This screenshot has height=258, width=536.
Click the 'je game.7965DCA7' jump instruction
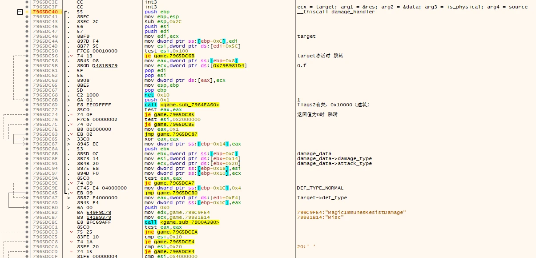pyautogui.click(x=169, y=183)
